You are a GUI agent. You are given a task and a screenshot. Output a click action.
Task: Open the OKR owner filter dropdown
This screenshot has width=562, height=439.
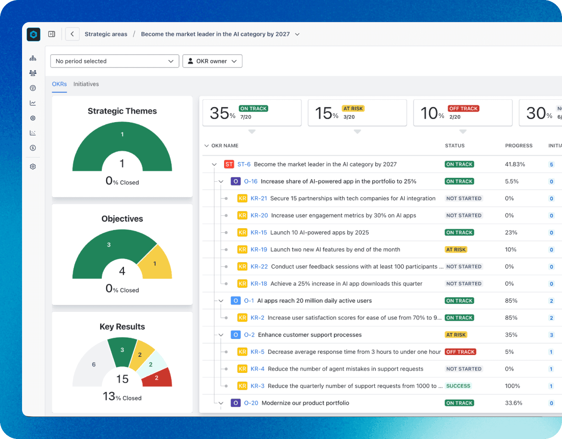(212, 61)
